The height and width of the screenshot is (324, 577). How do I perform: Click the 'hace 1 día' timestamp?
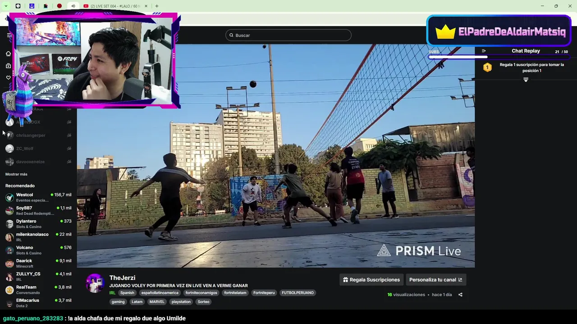442,295
